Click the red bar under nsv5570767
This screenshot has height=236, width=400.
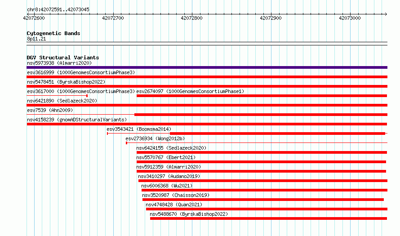tap(261, 162)
